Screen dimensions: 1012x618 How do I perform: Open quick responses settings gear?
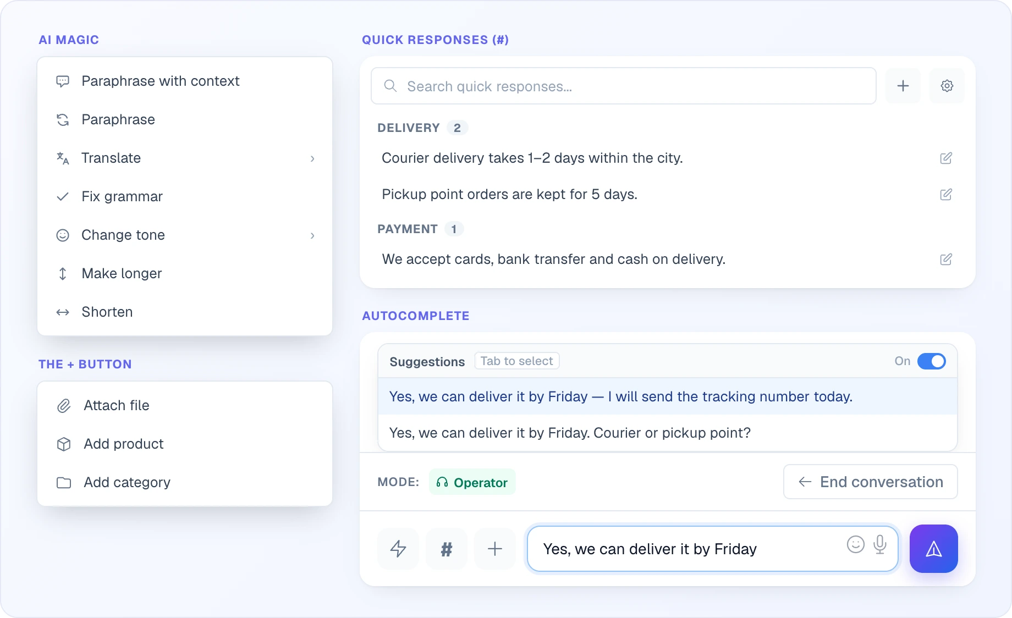(x=947, y=86)
